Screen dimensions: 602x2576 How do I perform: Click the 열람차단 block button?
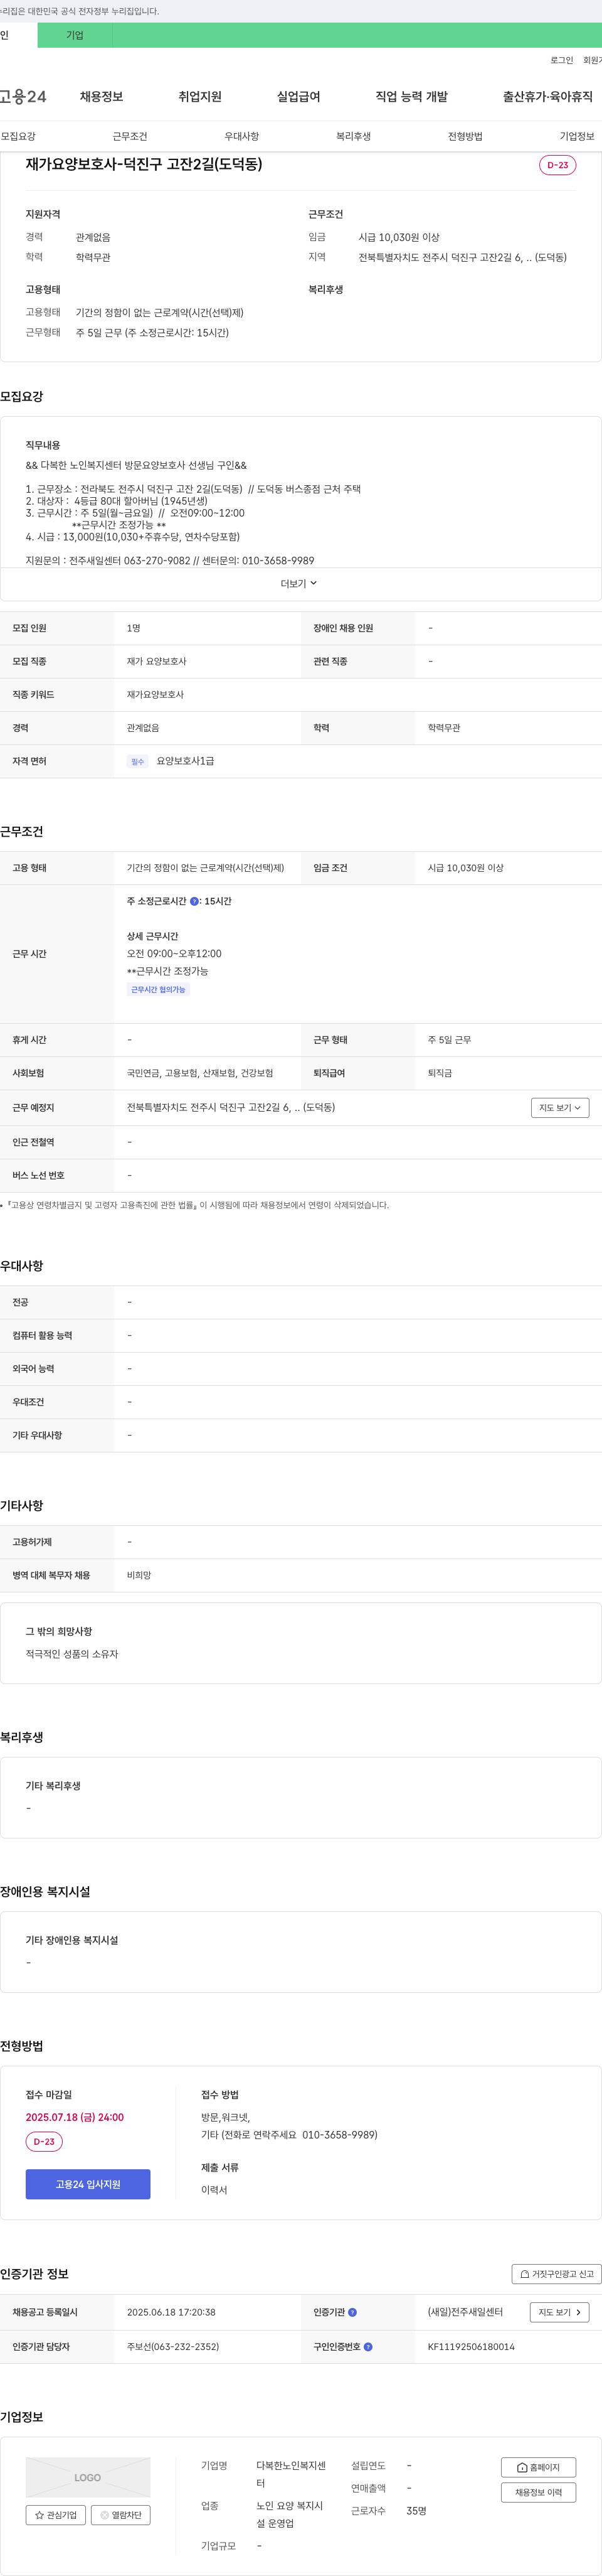pos(121,2514)
